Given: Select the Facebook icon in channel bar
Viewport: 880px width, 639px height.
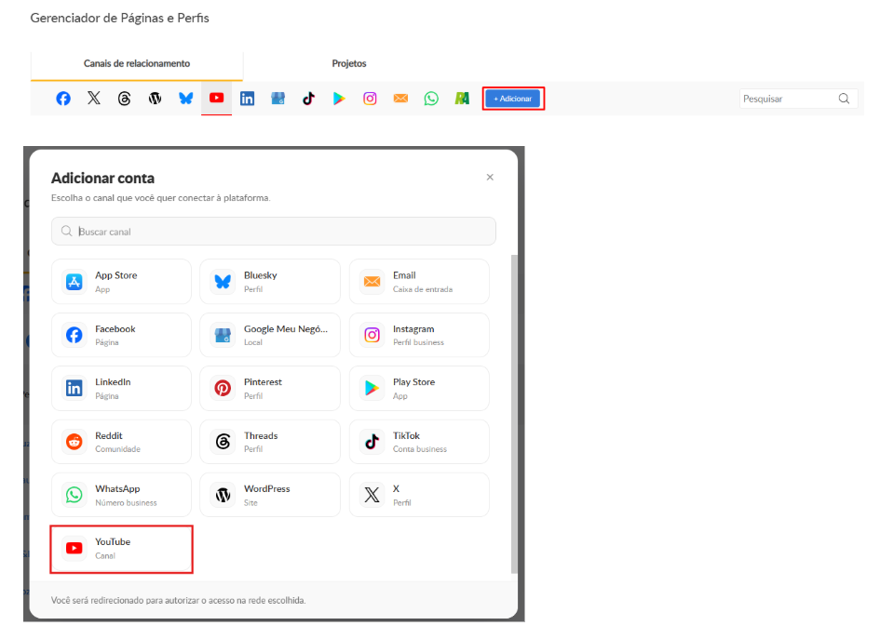Looking at the screenshot, I should pos(63,99).
